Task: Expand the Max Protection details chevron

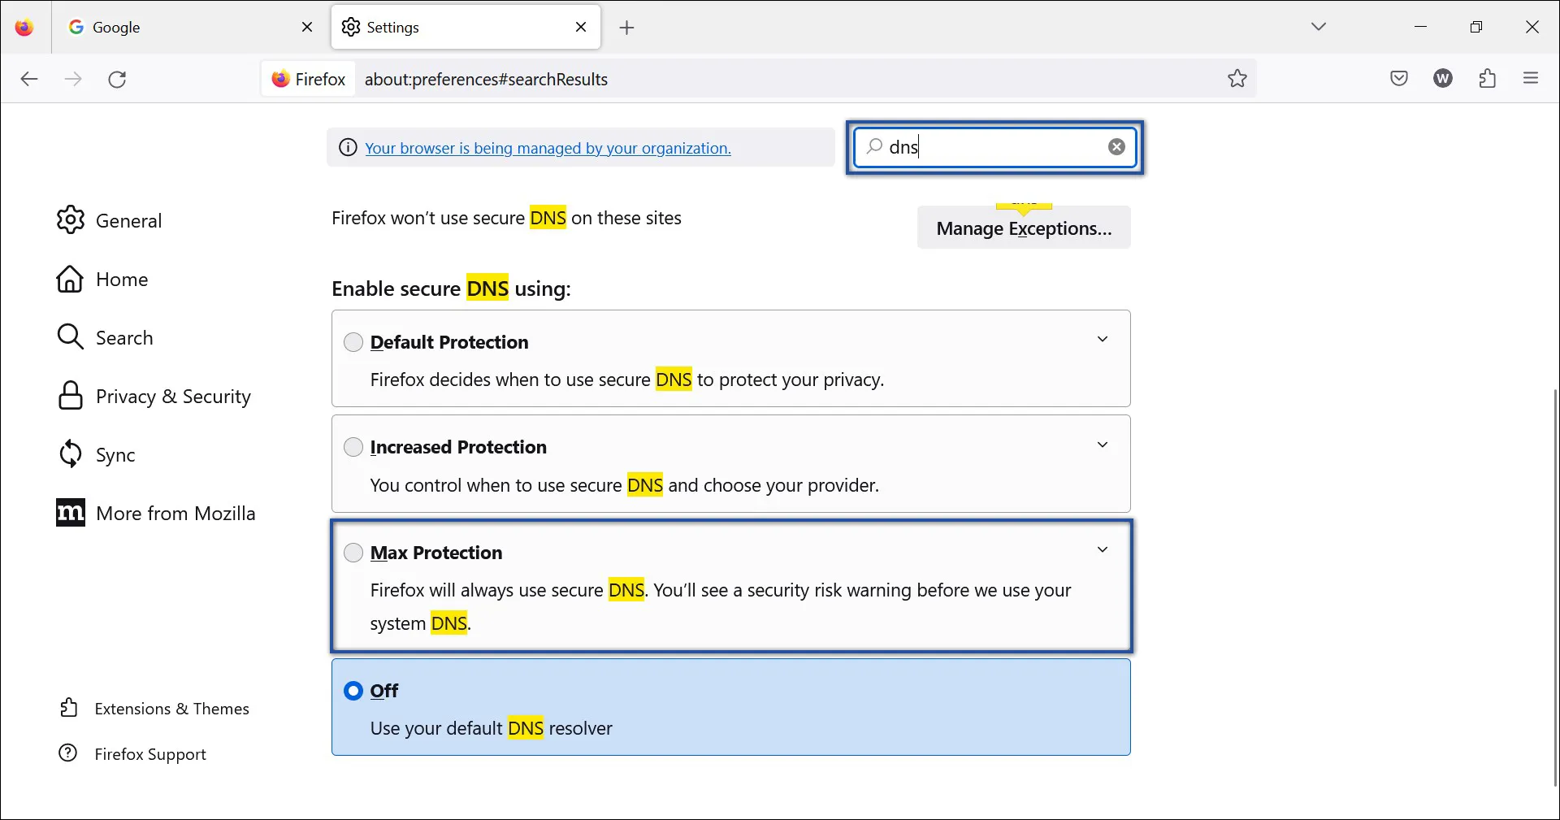Action: pos(1103,549)
